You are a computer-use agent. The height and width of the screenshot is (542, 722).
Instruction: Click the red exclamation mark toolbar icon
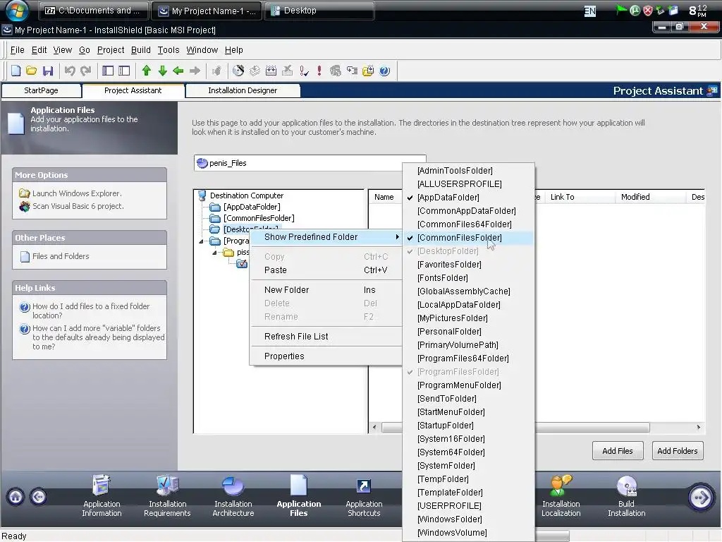(x=319, y=71)
